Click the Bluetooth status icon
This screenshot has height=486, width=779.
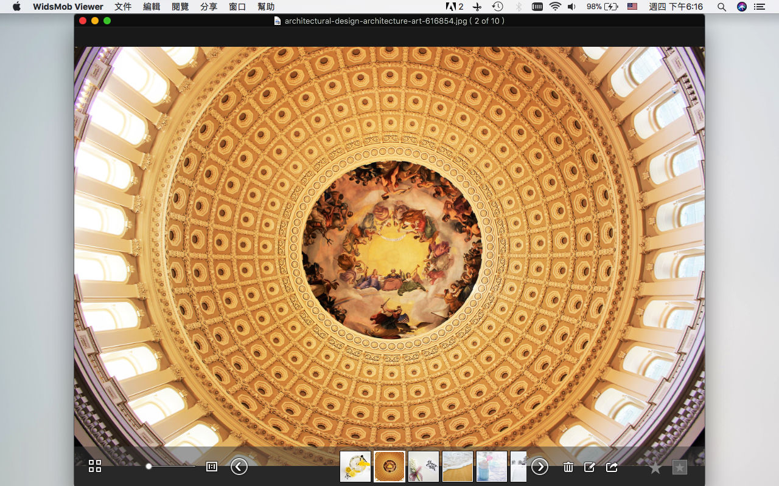[519, 7]
